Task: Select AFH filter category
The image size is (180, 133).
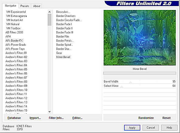Action: click(x=8, y=36)
